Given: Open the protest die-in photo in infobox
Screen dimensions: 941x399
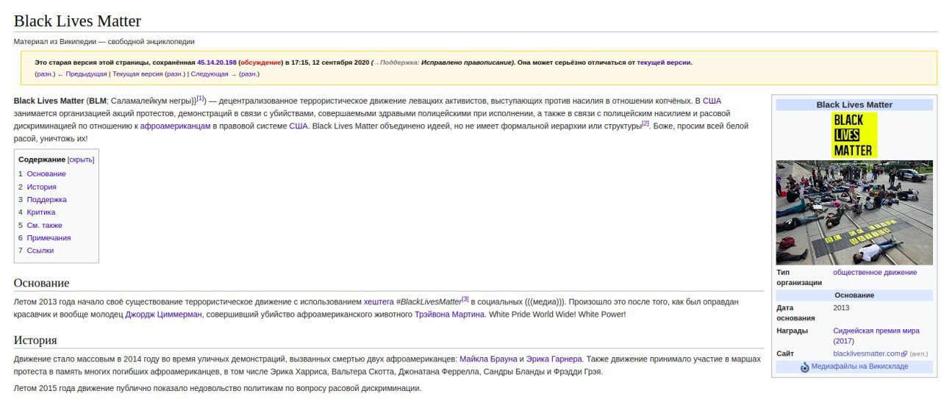Looking at the screenshot, I should tap(854, 212).
